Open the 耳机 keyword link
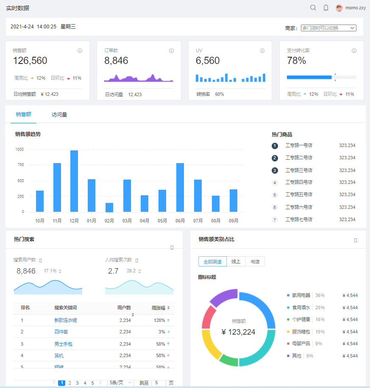This screenshot has height=388, width=370. click(x=59, y=355)
